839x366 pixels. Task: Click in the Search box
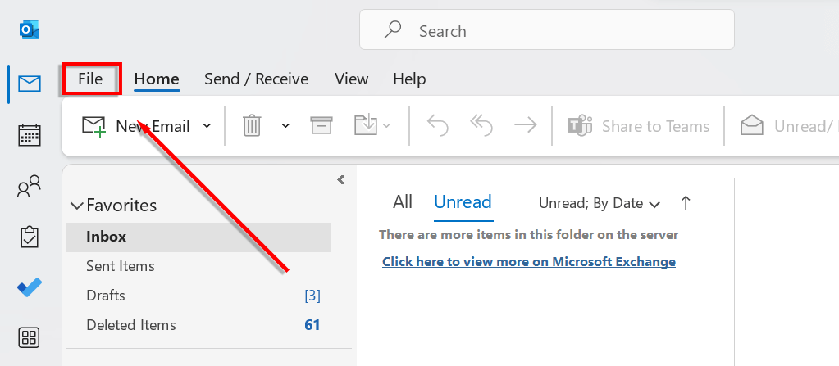click(546, 31)
